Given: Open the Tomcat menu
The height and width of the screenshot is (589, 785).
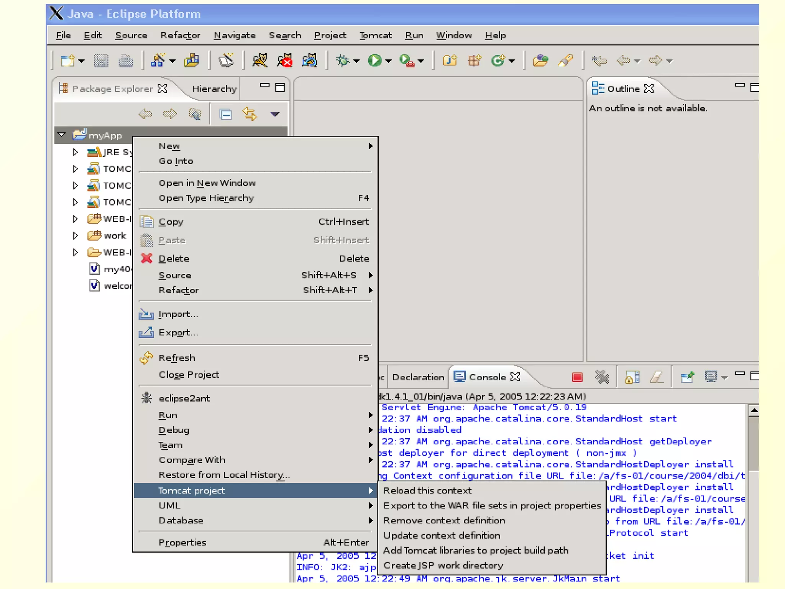Looking at the screenshot, I should pos(375,35).
